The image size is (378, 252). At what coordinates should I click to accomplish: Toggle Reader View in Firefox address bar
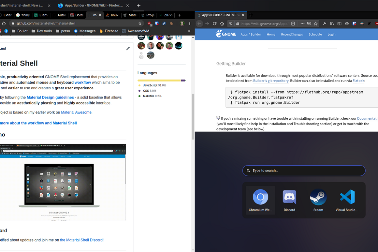click(293, 24)
